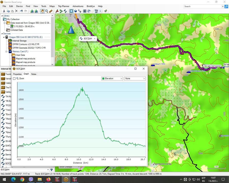The width and height of the screenshot is (229, 183).
Task: Click the activity profile options icon
Action: (x=96, y=11)
